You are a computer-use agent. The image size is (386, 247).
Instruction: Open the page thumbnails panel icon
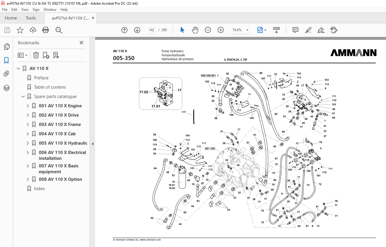[6, 47]
